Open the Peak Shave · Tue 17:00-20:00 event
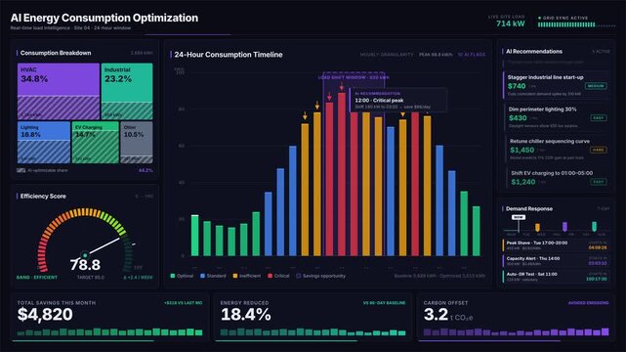This screenshot has width=626, height=352. coord(556,245)
